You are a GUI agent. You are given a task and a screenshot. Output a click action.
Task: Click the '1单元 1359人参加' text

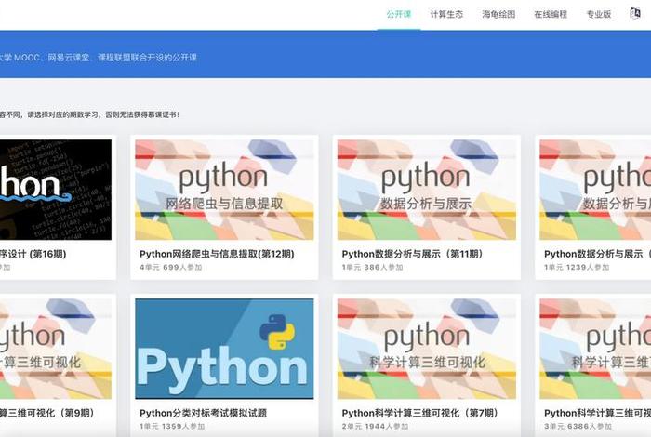(x=172, y=426)
